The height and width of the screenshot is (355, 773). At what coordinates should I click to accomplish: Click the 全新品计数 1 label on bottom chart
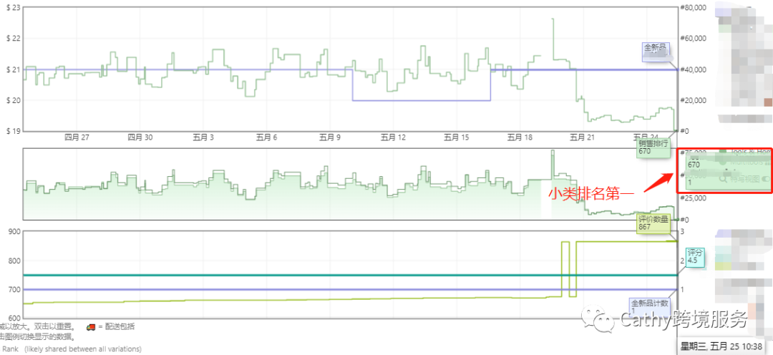point(650,306)
